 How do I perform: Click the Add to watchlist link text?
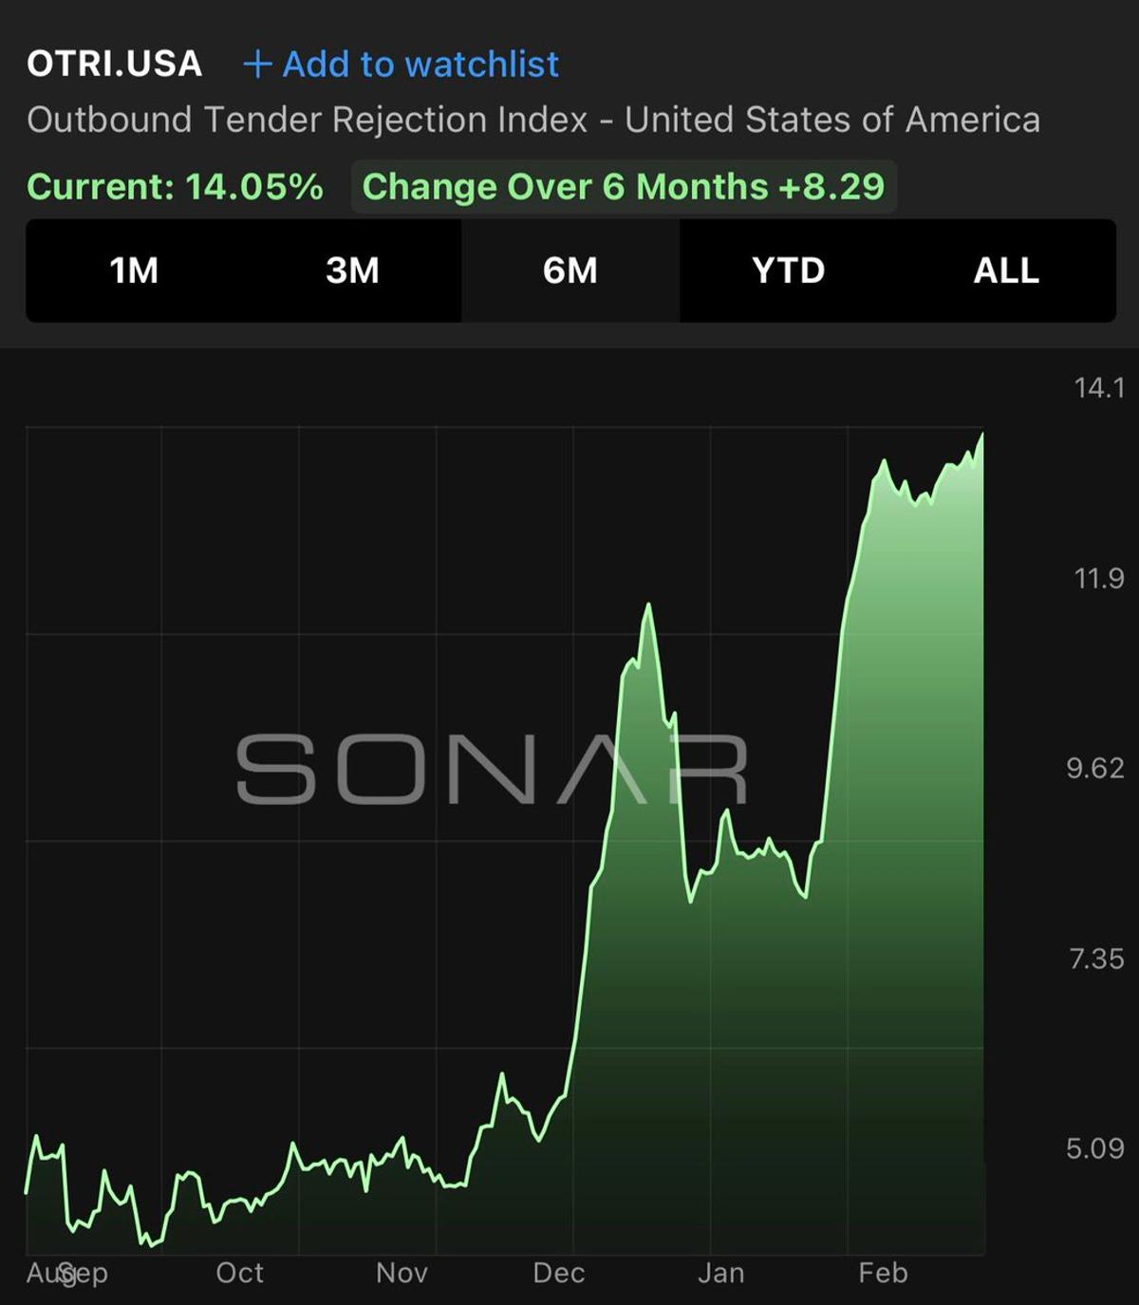point(420,65)
